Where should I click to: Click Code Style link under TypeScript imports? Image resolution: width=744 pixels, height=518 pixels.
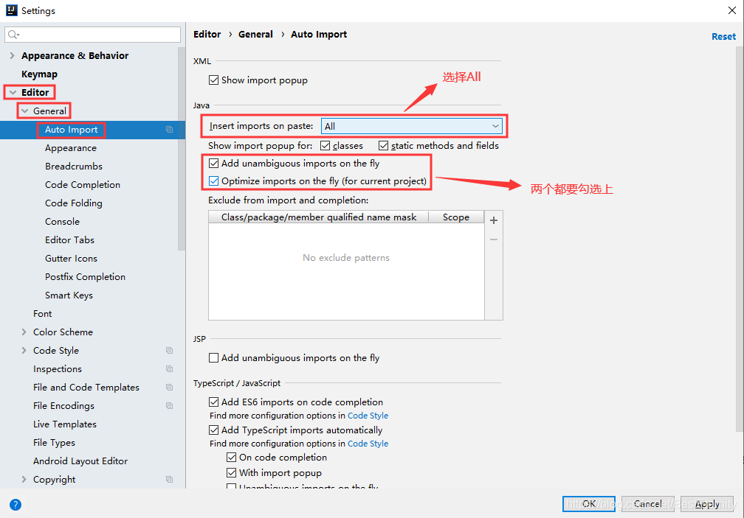click(x=368, y=444)
